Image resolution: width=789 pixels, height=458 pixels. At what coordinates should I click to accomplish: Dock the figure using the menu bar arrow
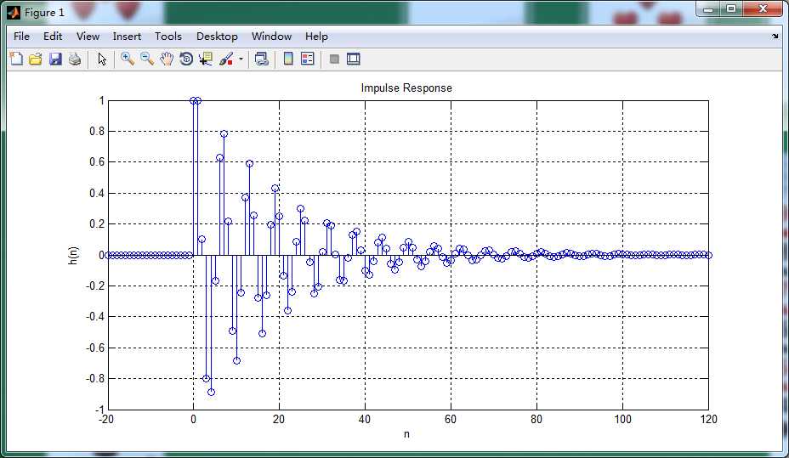(x=775, y=37)
